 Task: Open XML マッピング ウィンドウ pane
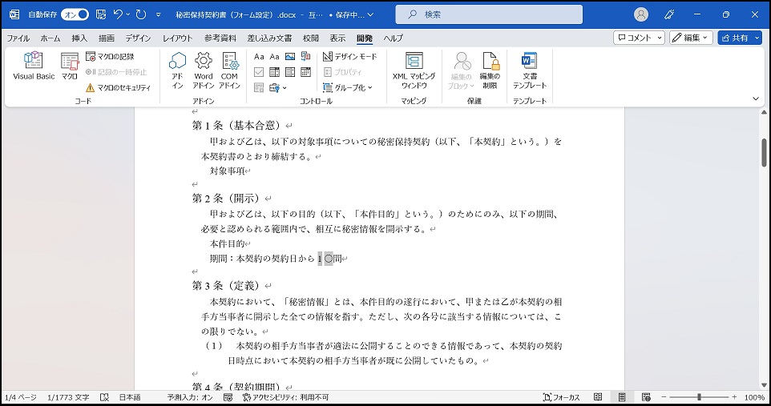(x=414, y=70)
